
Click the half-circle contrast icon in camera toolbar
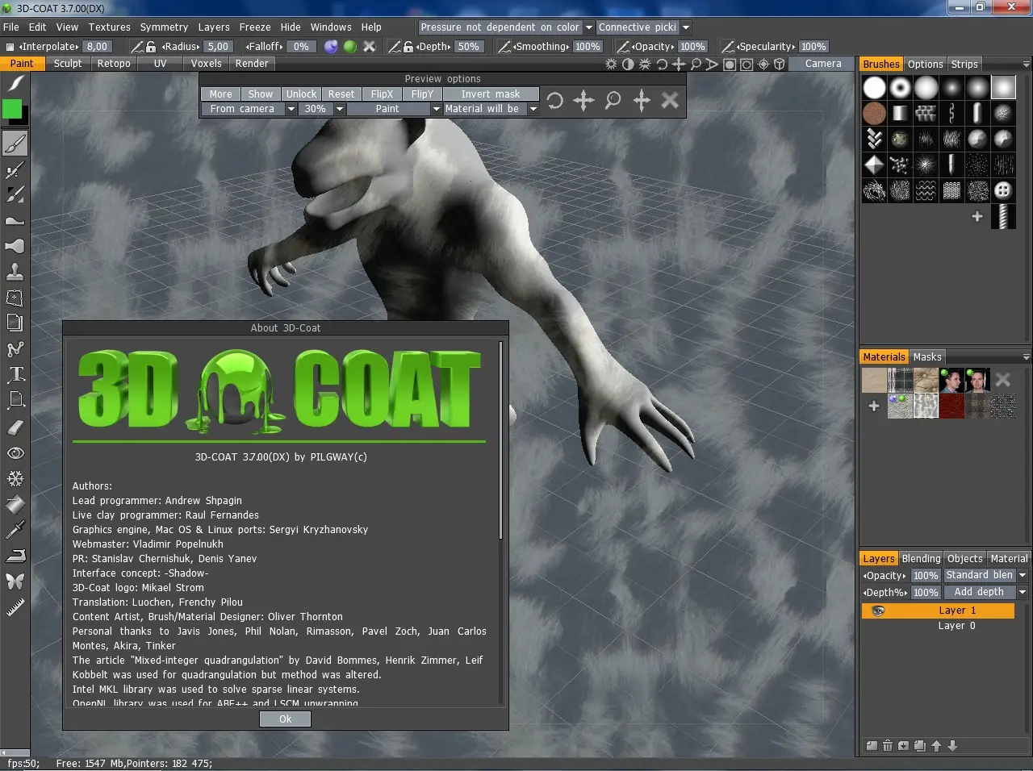coord(628,64)
